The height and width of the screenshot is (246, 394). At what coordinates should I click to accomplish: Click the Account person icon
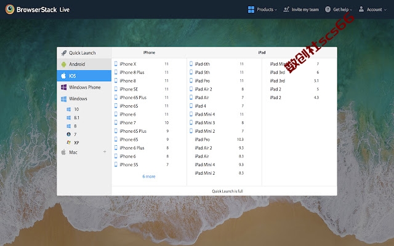[361, 9]
